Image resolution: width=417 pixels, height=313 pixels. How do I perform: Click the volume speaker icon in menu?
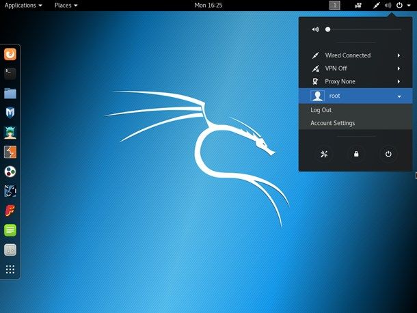click(x=315, y=29)
